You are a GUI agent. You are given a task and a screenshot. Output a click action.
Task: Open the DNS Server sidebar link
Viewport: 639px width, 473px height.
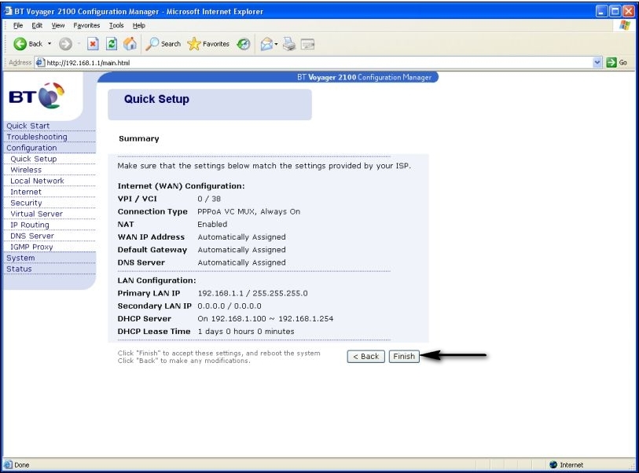(x=32, y=236)
